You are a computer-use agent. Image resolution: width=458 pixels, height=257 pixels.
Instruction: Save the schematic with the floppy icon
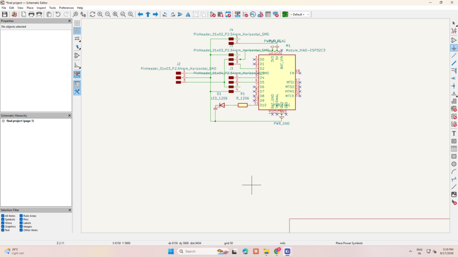point(4,14)
